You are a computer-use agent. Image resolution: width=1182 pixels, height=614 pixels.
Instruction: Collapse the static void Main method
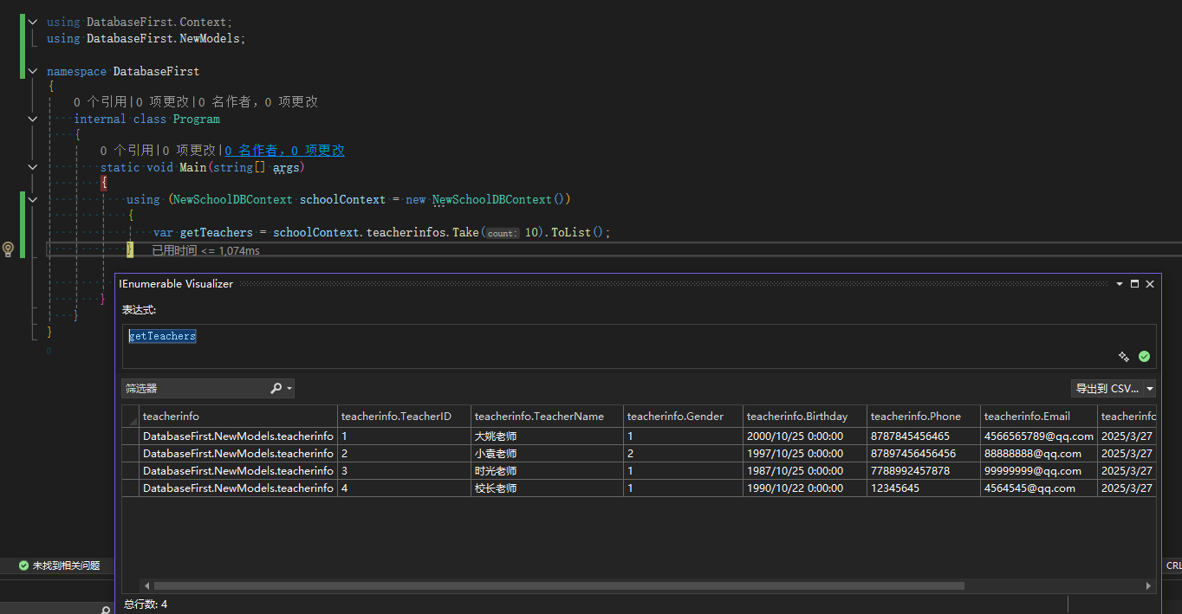[x=33, y=167]
